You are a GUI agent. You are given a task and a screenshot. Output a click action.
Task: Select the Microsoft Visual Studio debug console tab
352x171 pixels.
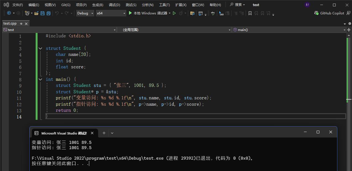pos(64,133)
